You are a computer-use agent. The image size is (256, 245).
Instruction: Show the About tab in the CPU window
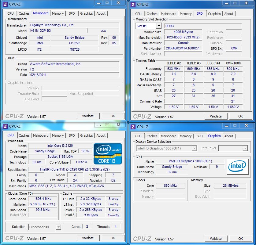point(101,135)
